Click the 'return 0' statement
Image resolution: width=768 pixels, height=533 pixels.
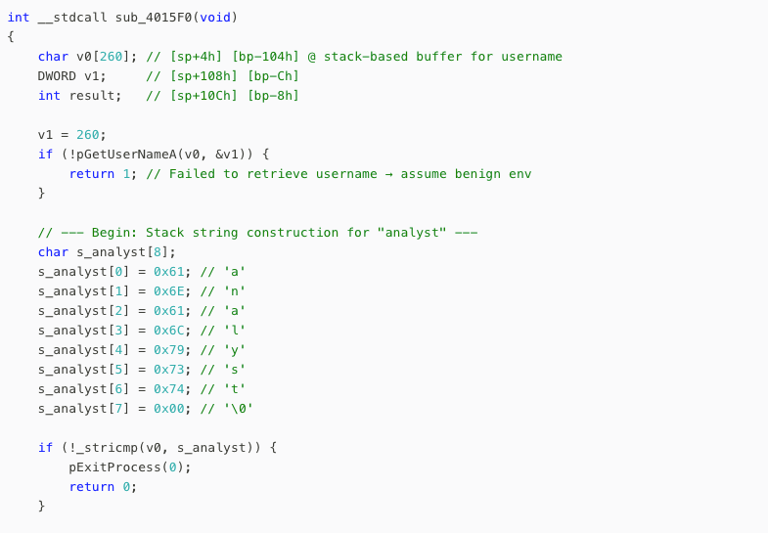pos(103,487)
